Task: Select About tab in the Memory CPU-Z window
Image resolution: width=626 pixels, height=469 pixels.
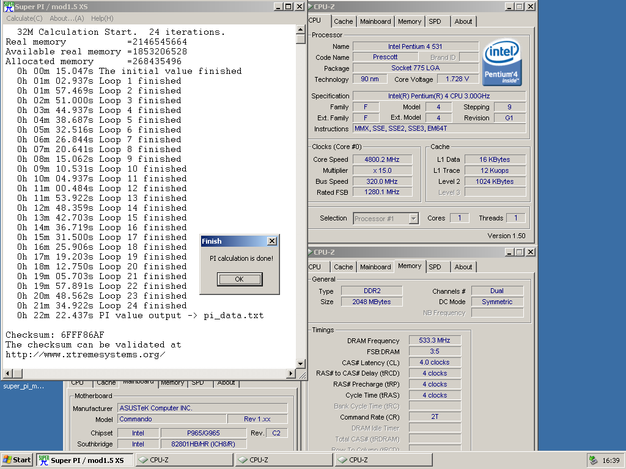Action: pyautogui.click(x=463, y=267)
